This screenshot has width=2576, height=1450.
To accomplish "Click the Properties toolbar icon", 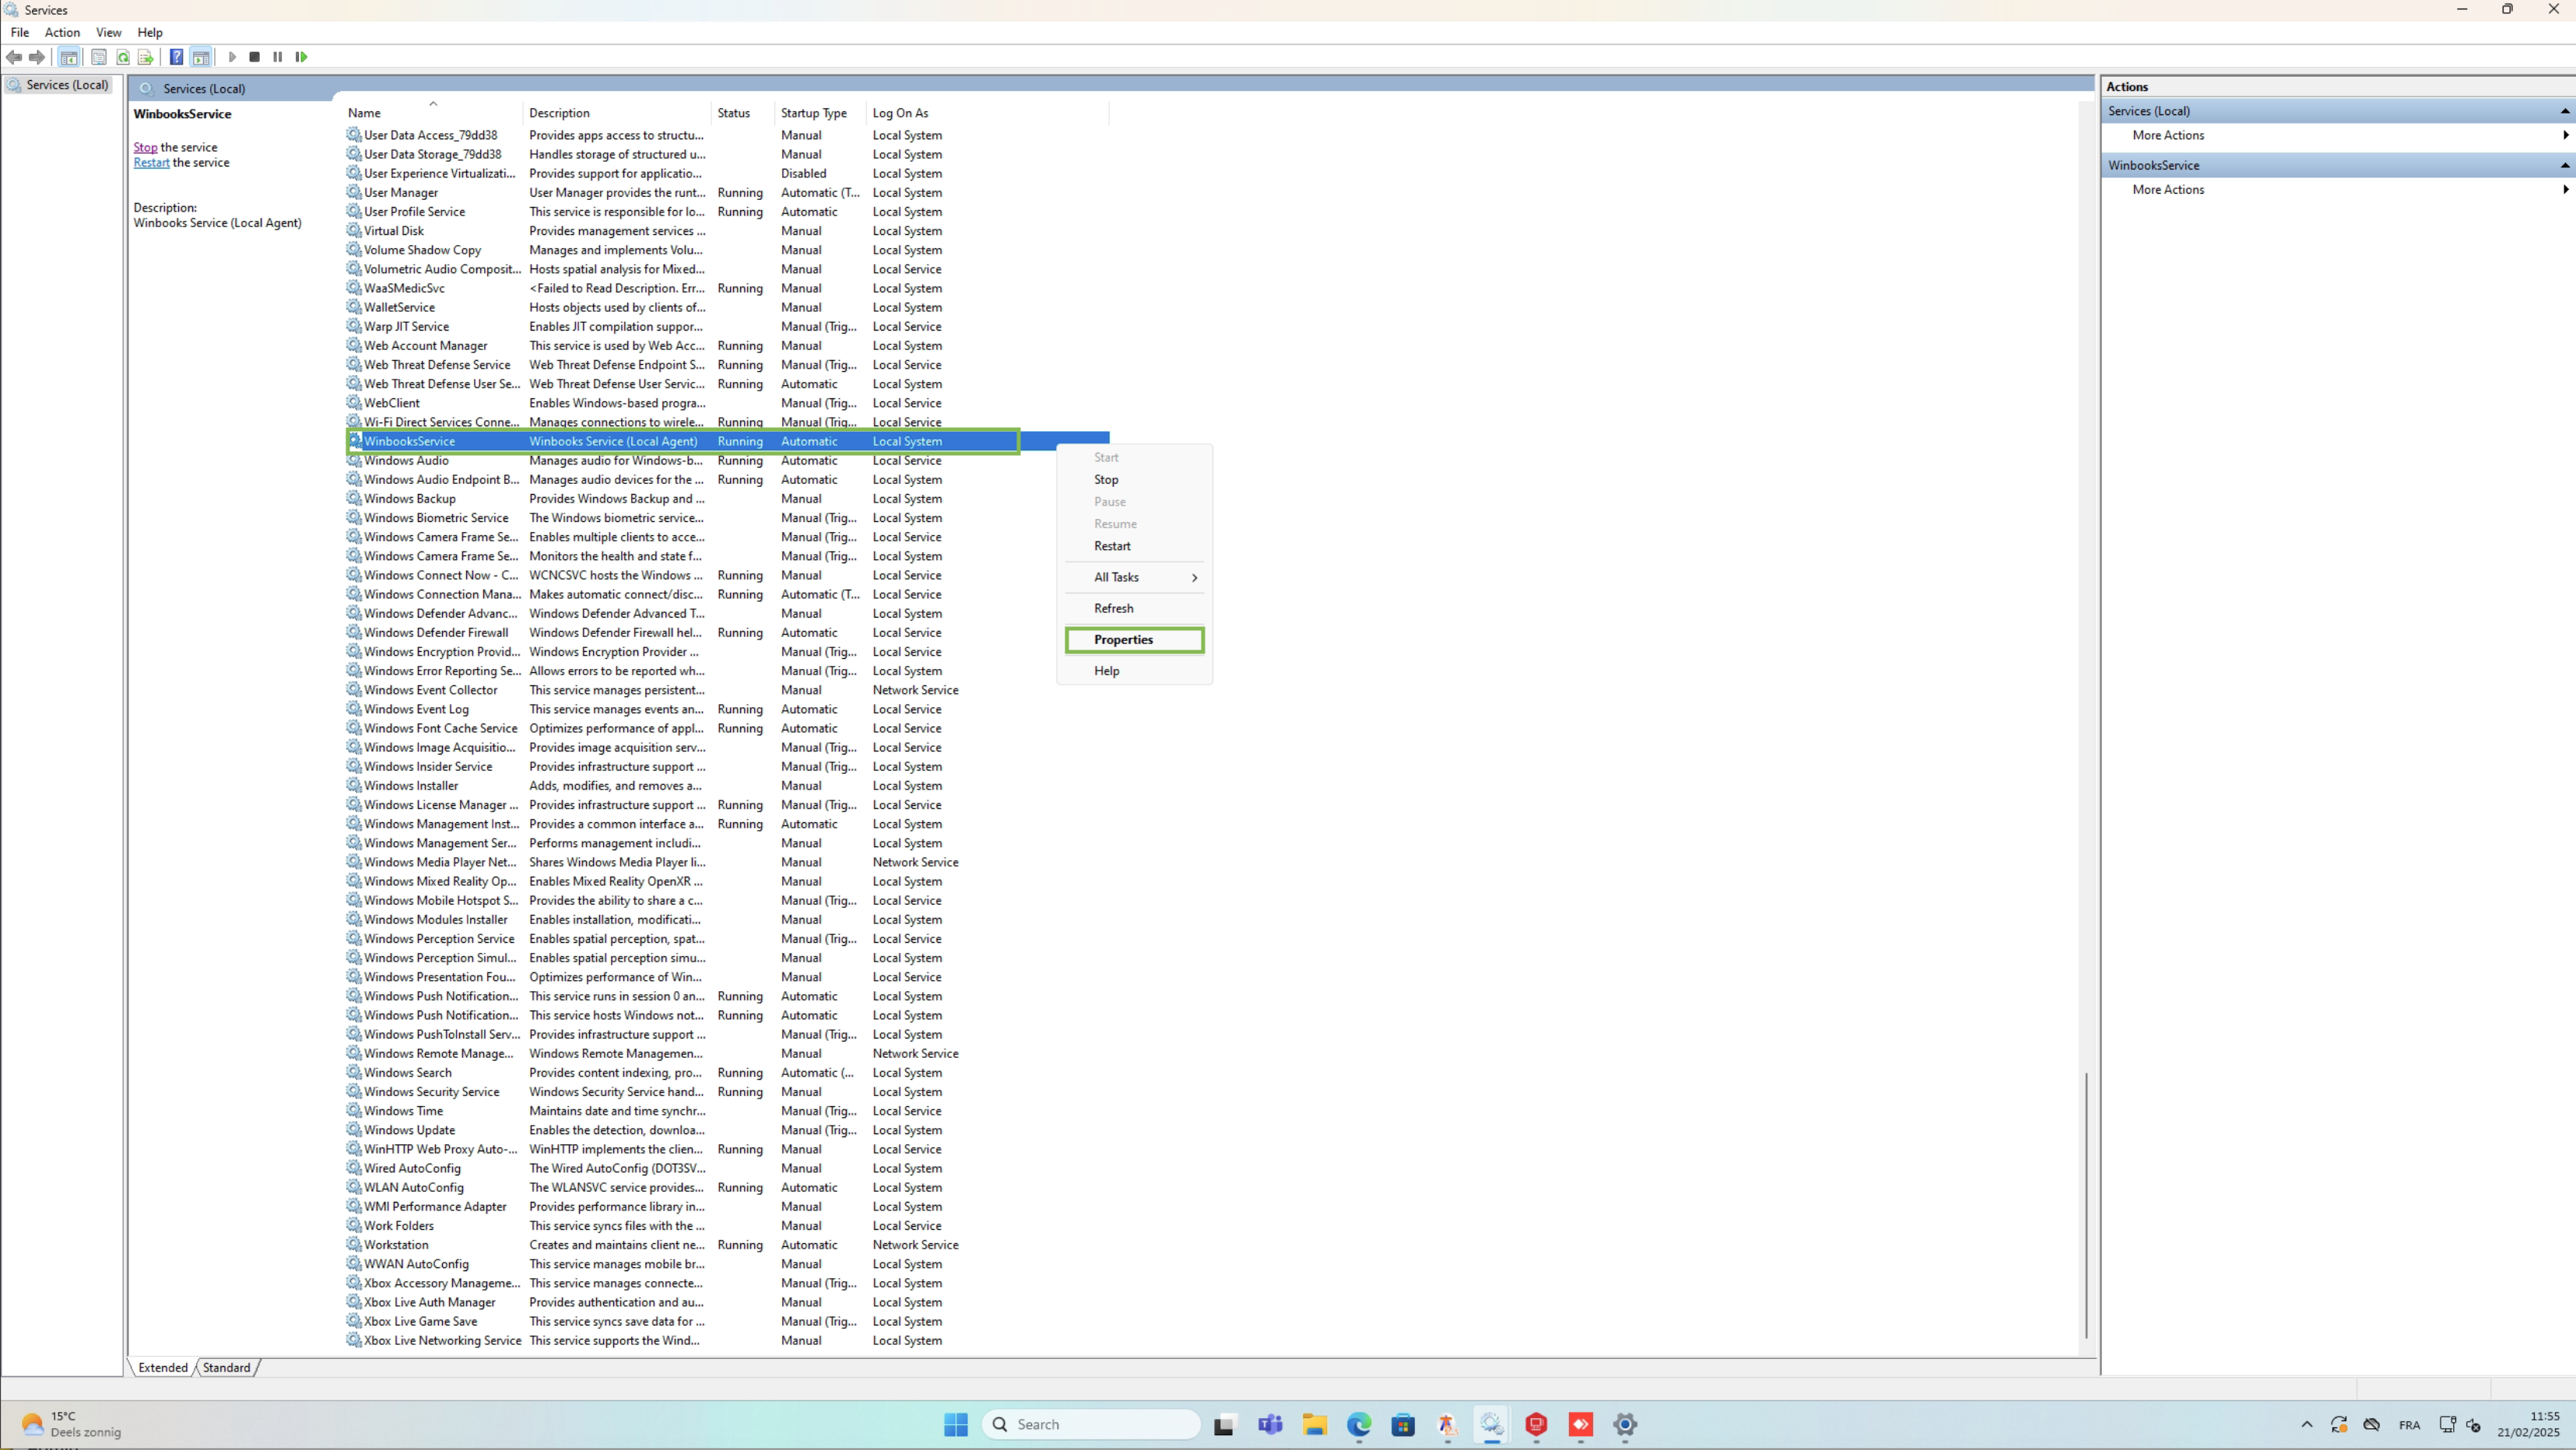I will point(99,57).
